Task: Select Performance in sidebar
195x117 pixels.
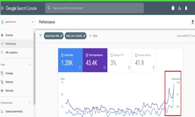Action: (x=17, y=44)
